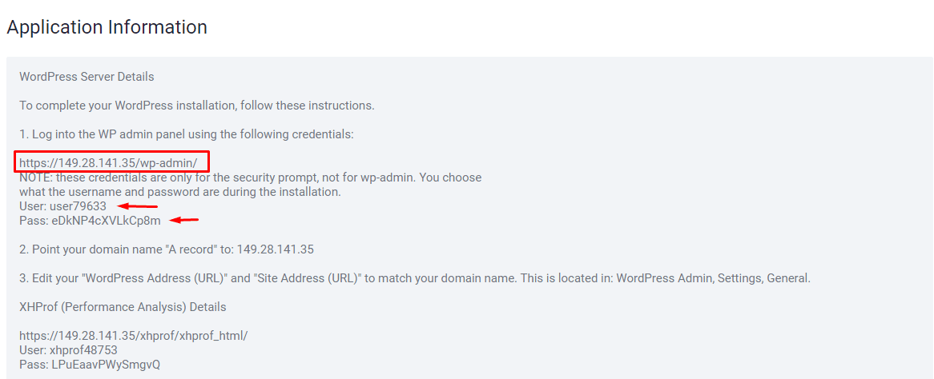Click the 'Edit your WordPress Address' instruction

(x=415, y=278)
